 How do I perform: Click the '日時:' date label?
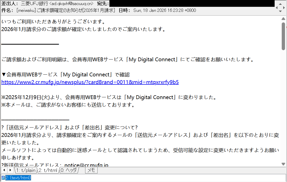pos(124,10)
